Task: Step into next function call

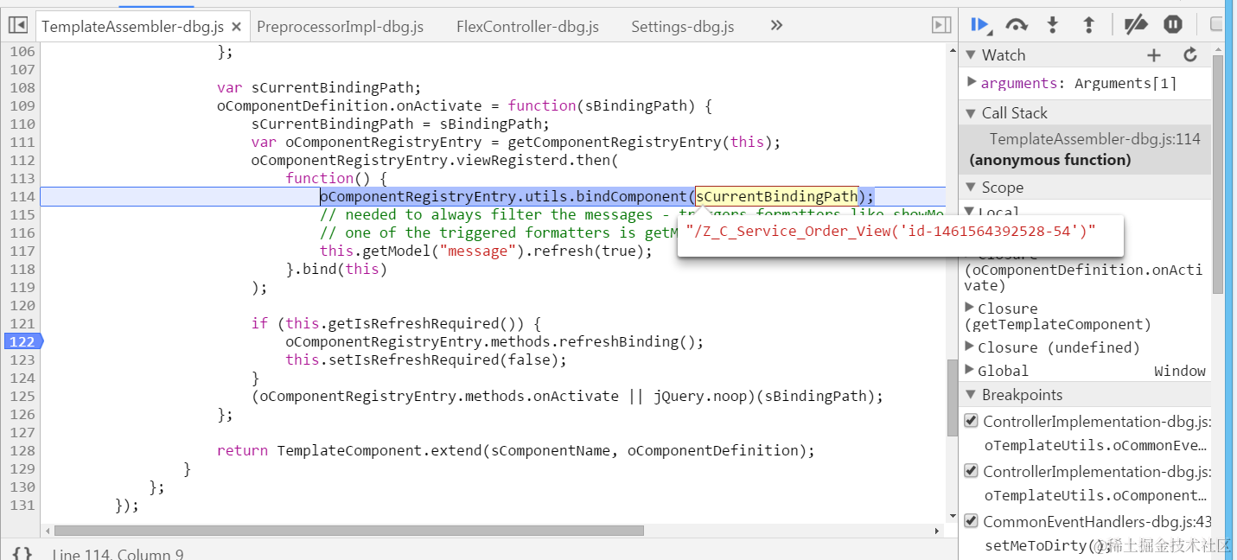Action: point(1053,25)
